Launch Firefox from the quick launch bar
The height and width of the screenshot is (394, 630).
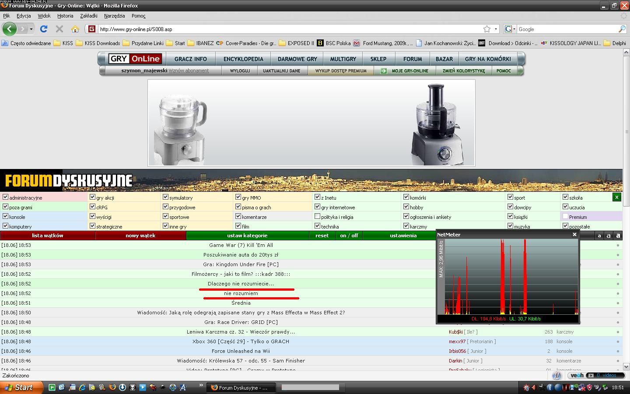click(x=112, y=387)
